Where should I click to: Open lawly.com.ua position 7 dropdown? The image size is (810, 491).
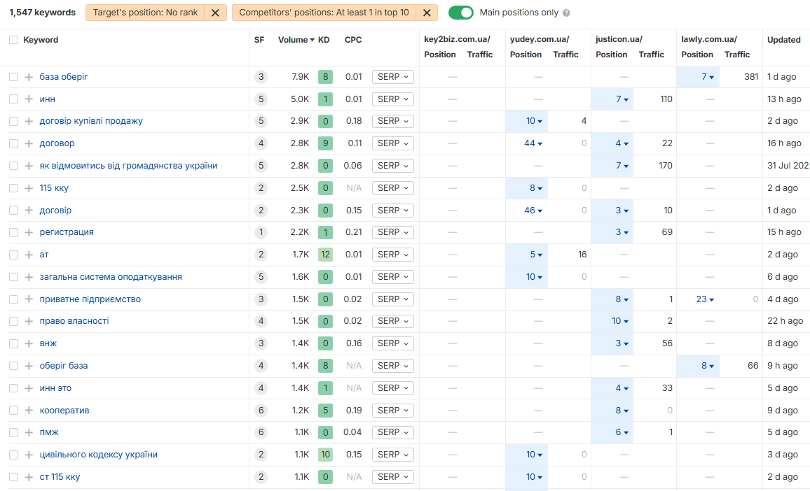click(x=707, y=77)
